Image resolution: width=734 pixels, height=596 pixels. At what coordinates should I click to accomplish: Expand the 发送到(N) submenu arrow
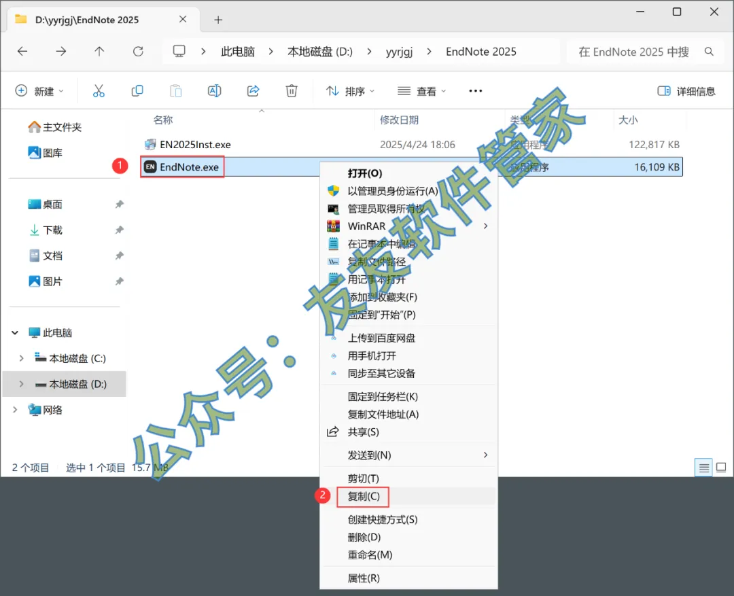(x=485, y=455)
